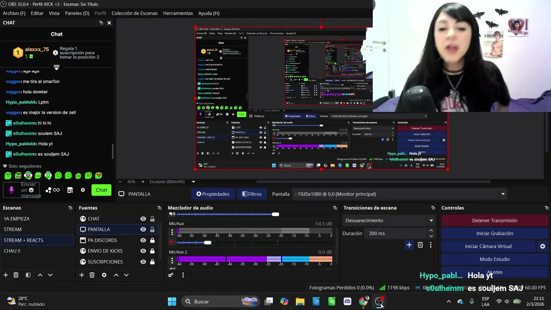Expand the chat leaderboard chevron
The height and width of the screenshot is (310, 551).
pos(56,67)
